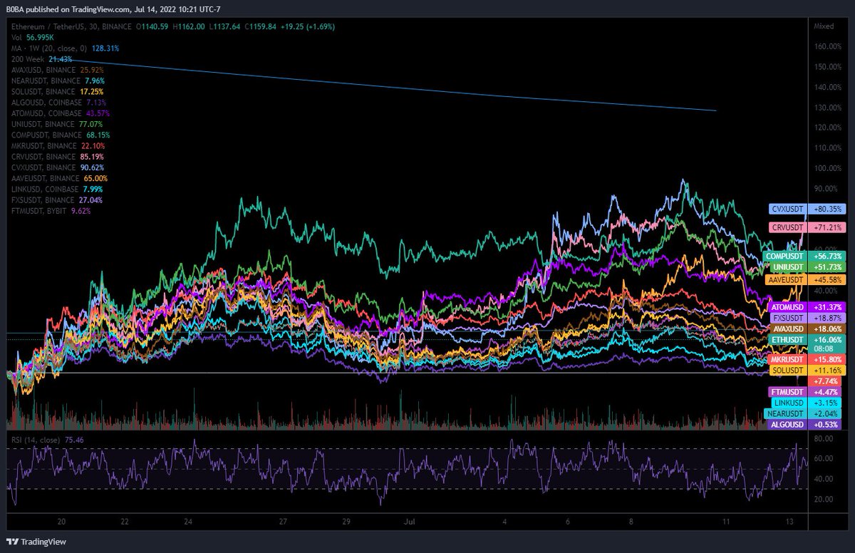Select the MA 1W 128.31% legend line
855x553 pixels.
66,48
